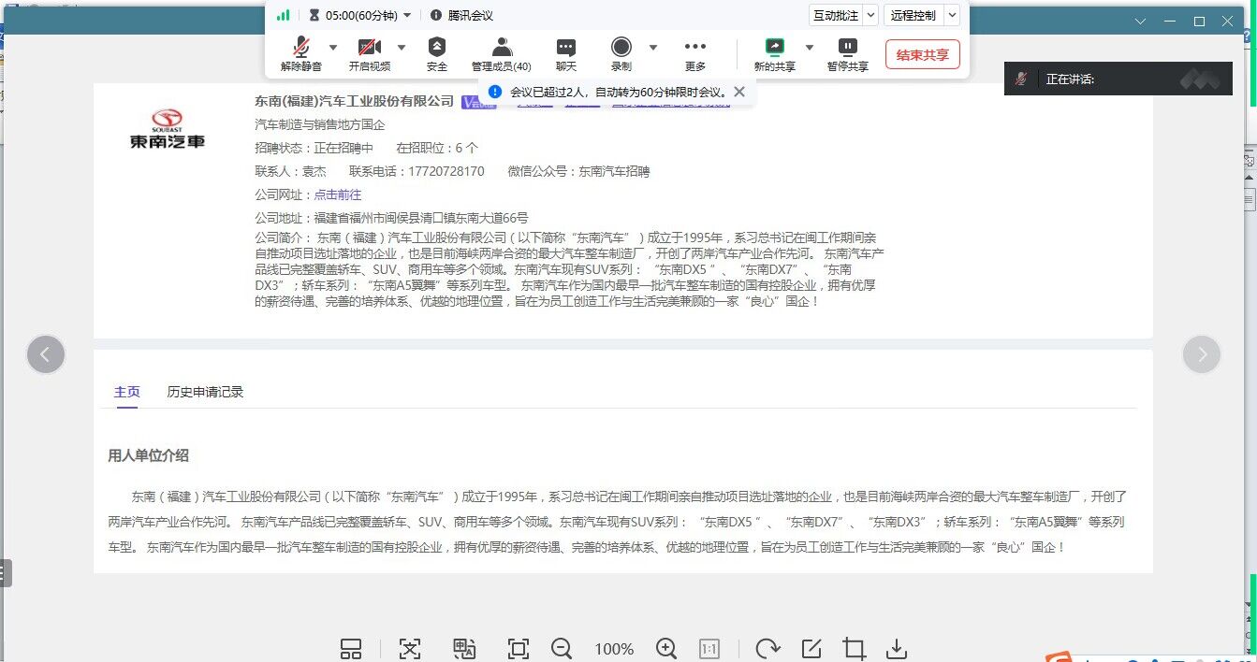The width and height of the screenshot is (1257, 662).
Task: Switch to 历史申请记录 tab
Action: point(205,392)
